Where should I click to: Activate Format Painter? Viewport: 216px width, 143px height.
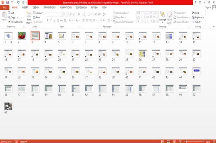click(x=15, y=22)
